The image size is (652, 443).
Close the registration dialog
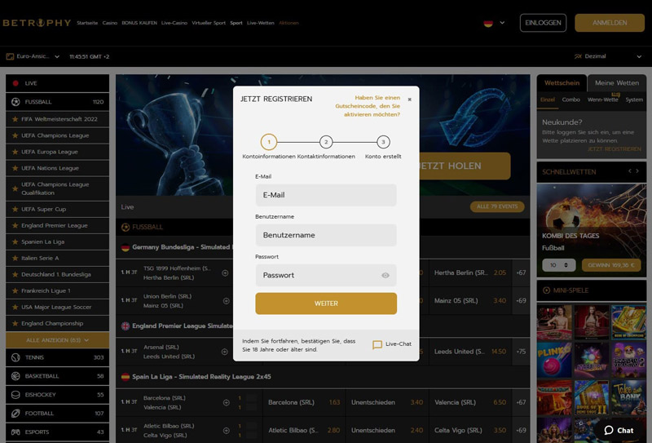(x=410, y=100)
